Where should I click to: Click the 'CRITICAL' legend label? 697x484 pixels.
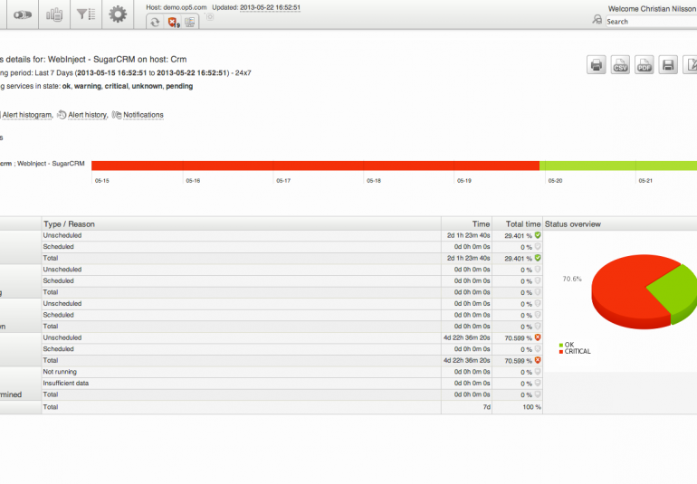point(578,352)
